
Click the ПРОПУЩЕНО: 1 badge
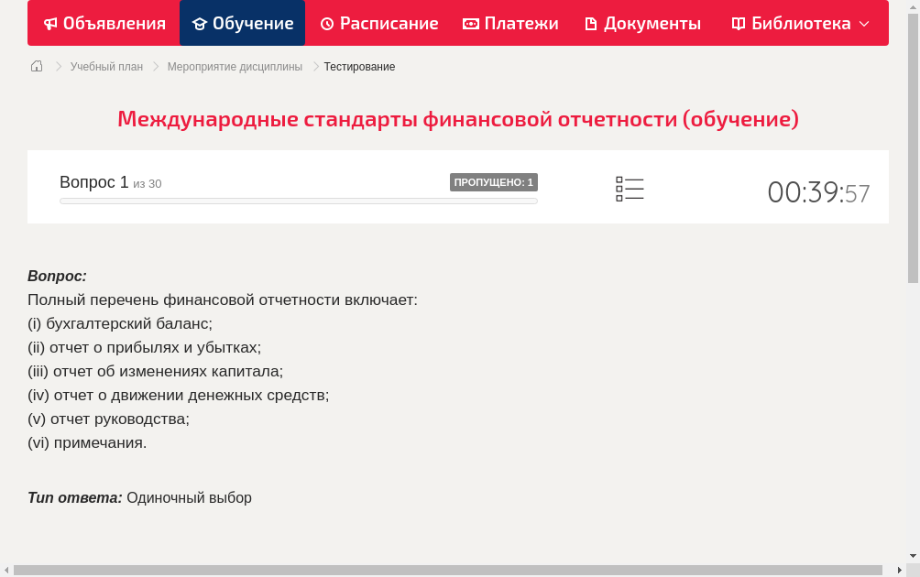[x=494, y=182]
